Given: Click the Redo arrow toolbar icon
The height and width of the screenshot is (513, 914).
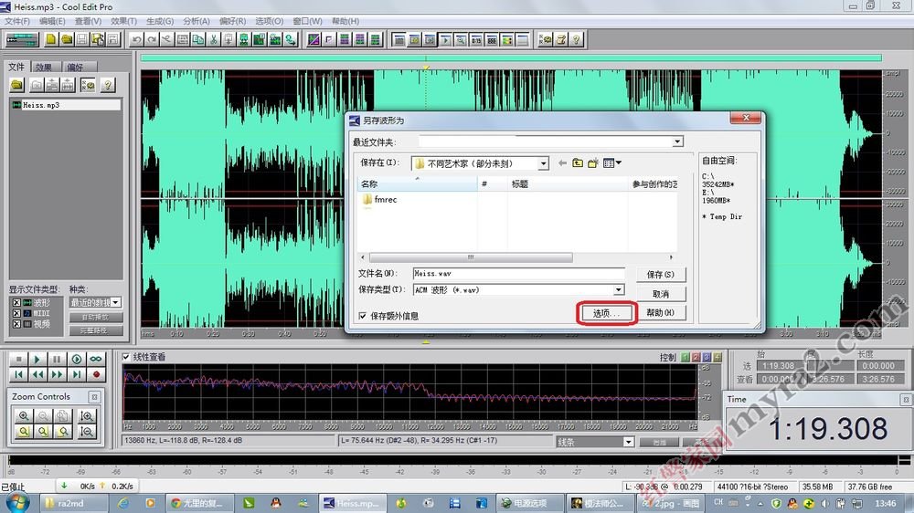Looking at the screenshot, I should click(x=152, y=39).
